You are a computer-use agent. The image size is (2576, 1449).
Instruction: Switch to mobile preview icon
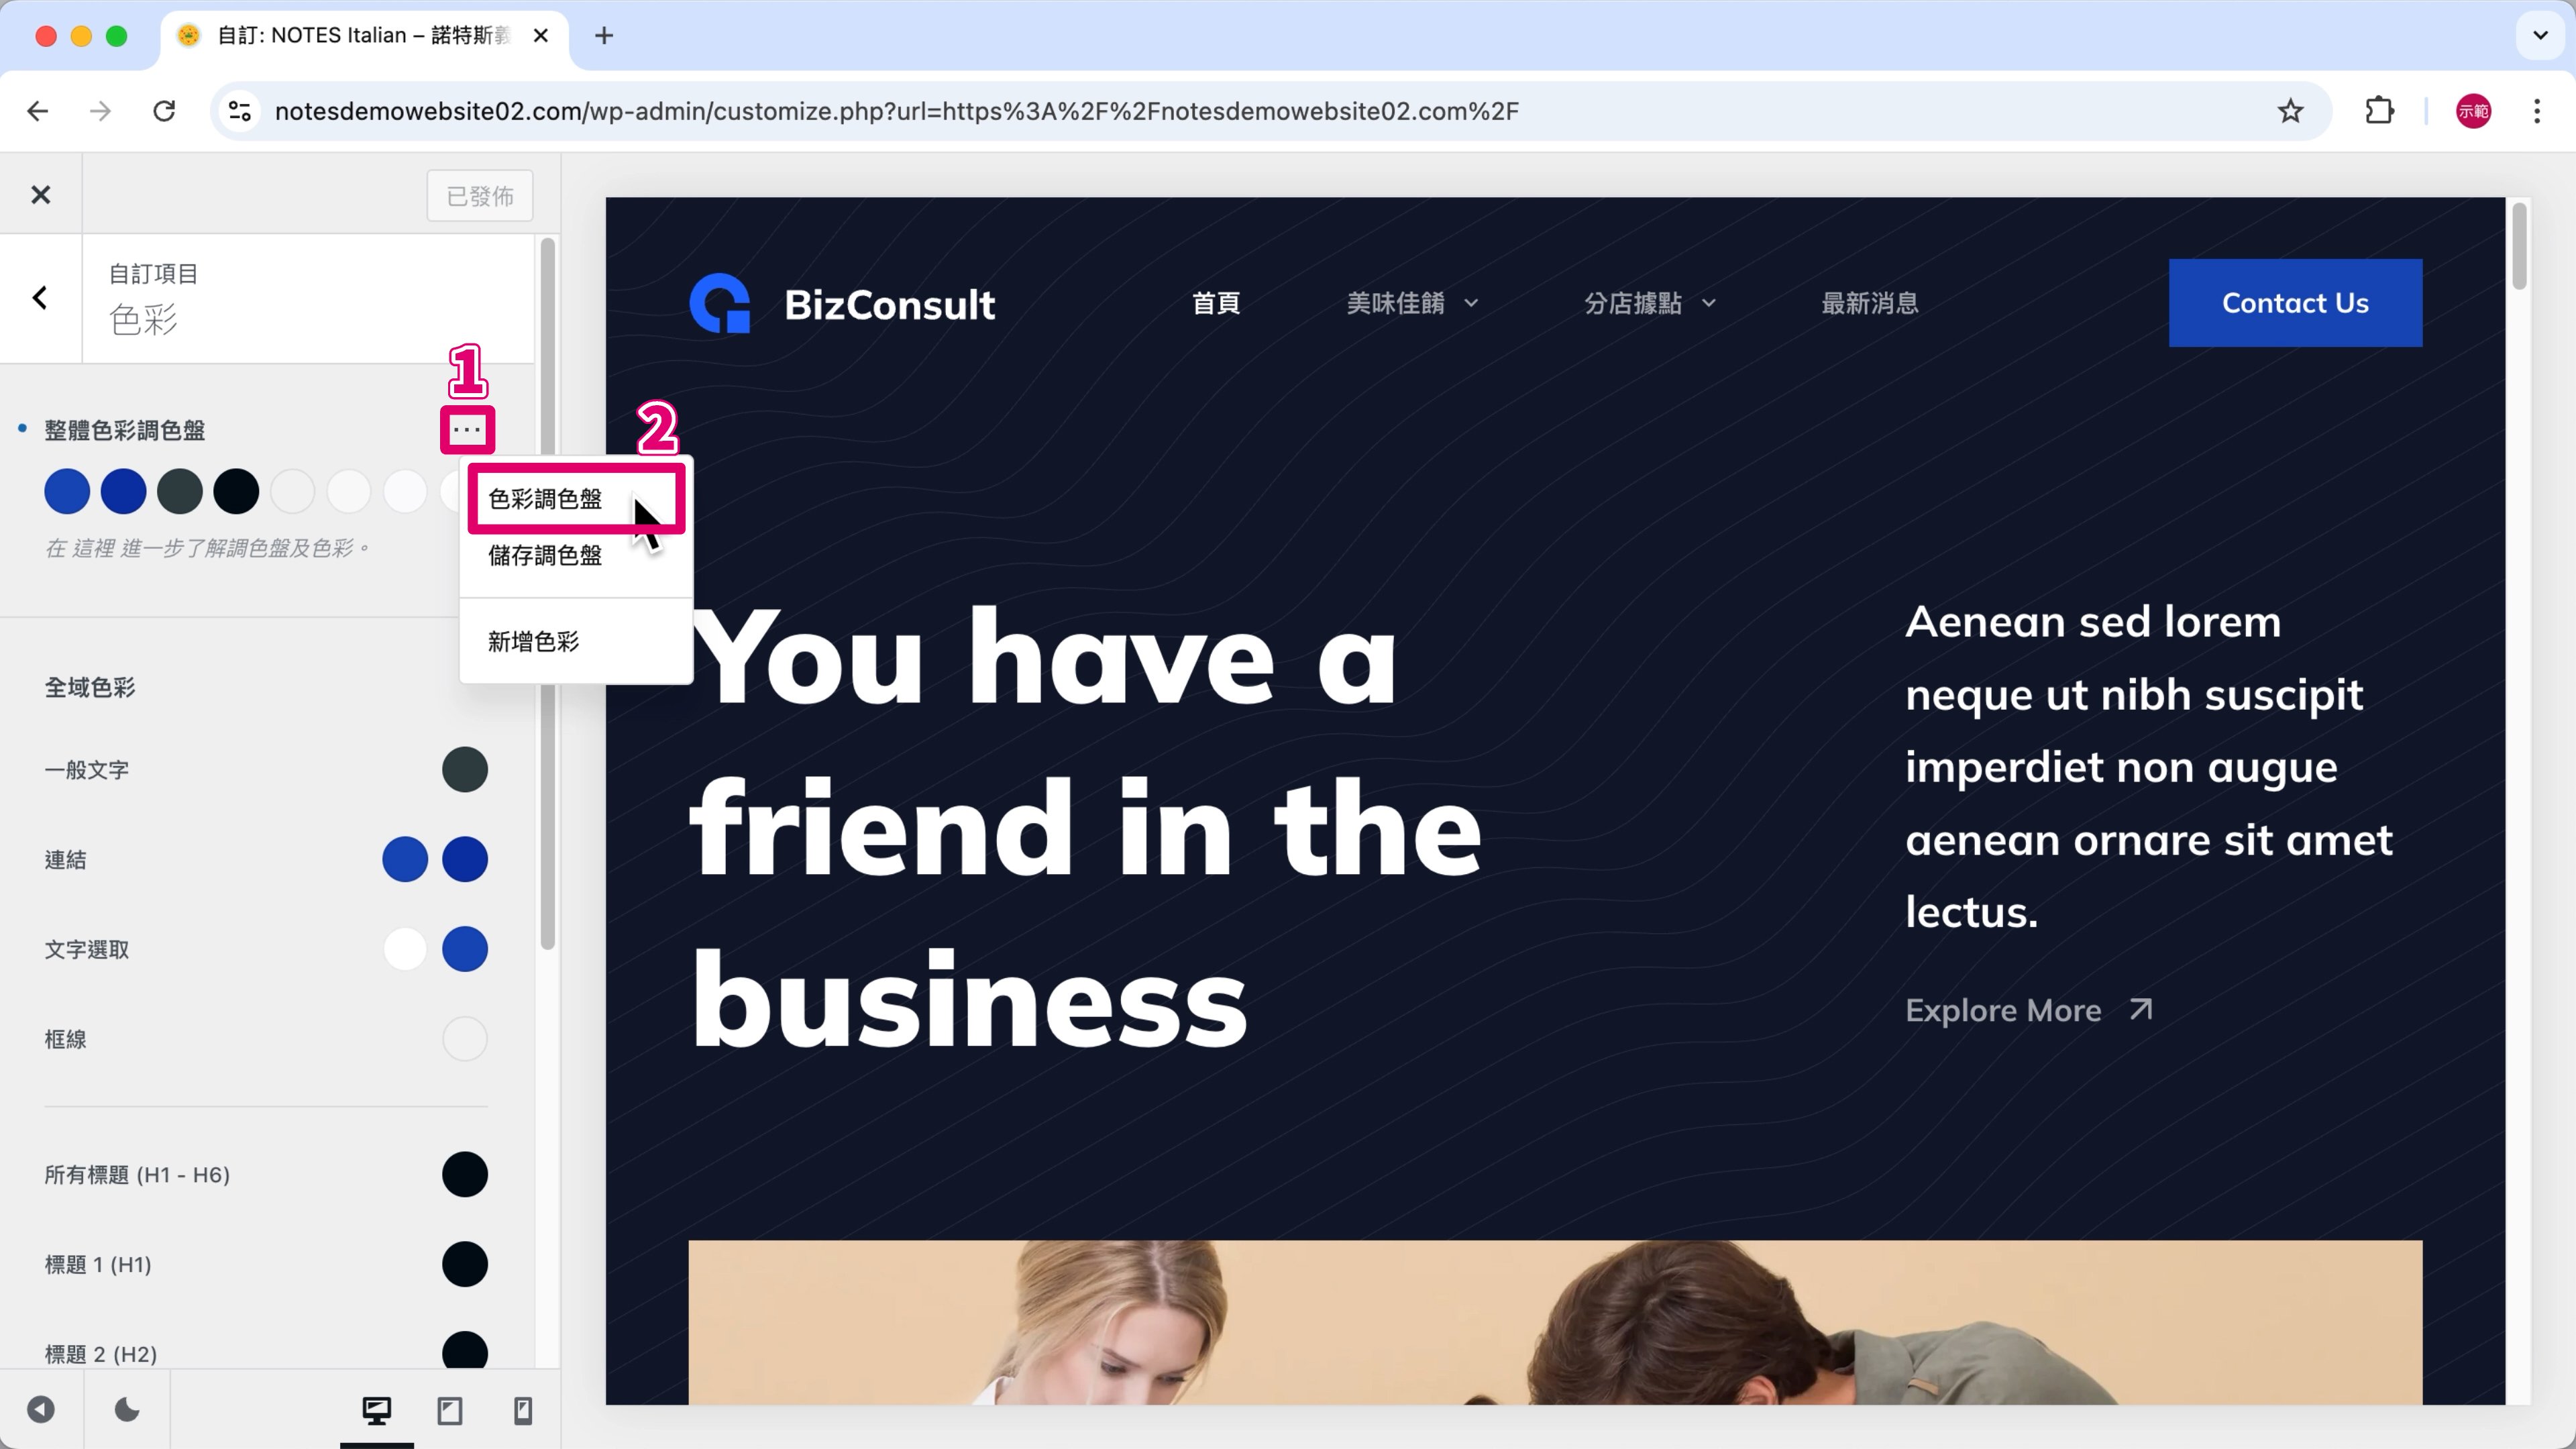(x=523, y=1410)
